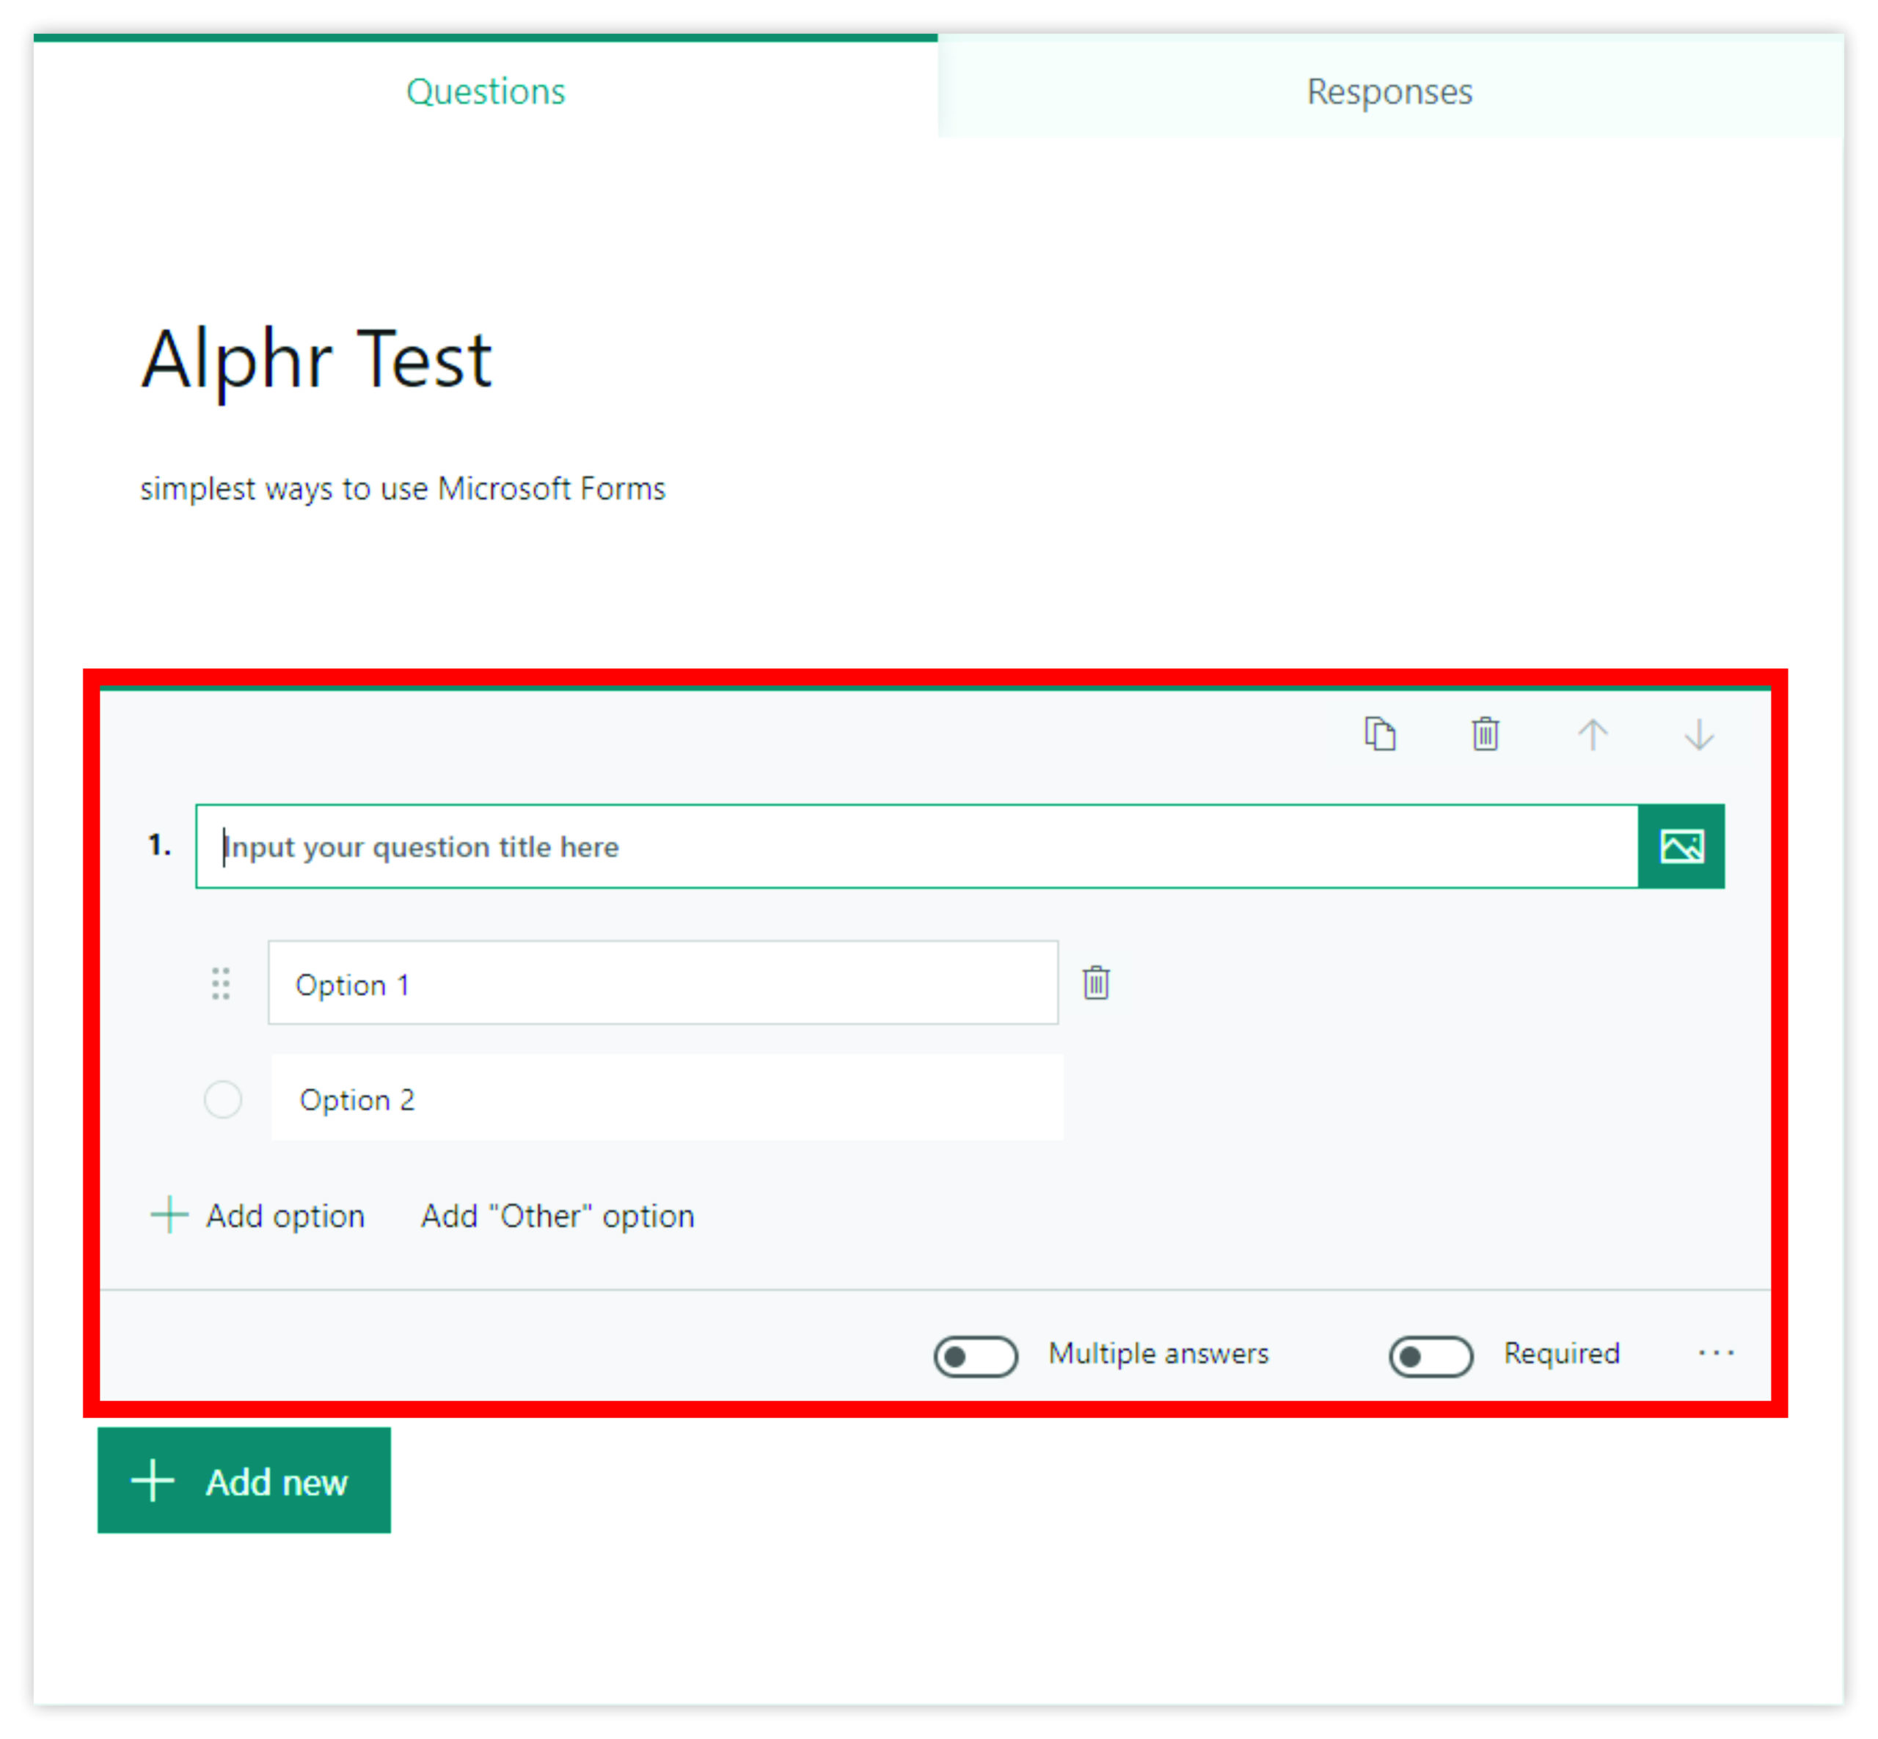Open the Questions tab
This screenshot has width=1878, height=1739.
486,91
